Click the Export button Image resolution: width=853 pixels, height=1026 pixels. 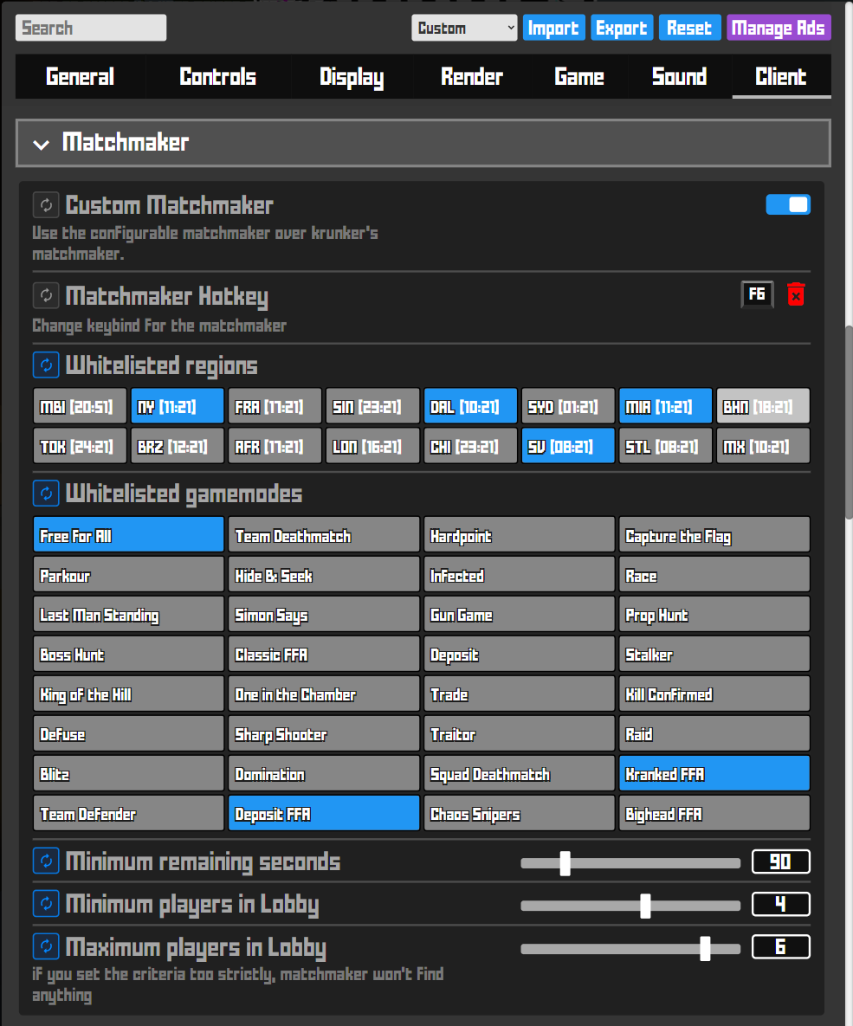(622, 28)
